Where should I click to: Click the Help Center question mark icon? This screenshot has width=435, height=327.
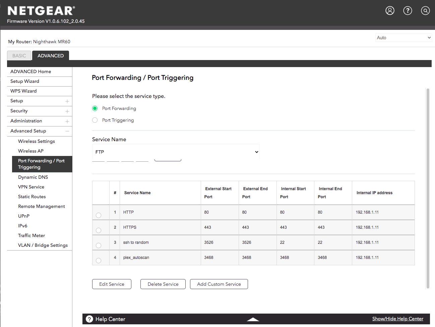point(89,319)
